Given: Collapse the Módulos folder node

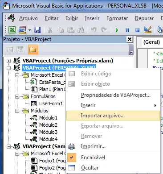Looking at the screenshot, I should (17, 111).
